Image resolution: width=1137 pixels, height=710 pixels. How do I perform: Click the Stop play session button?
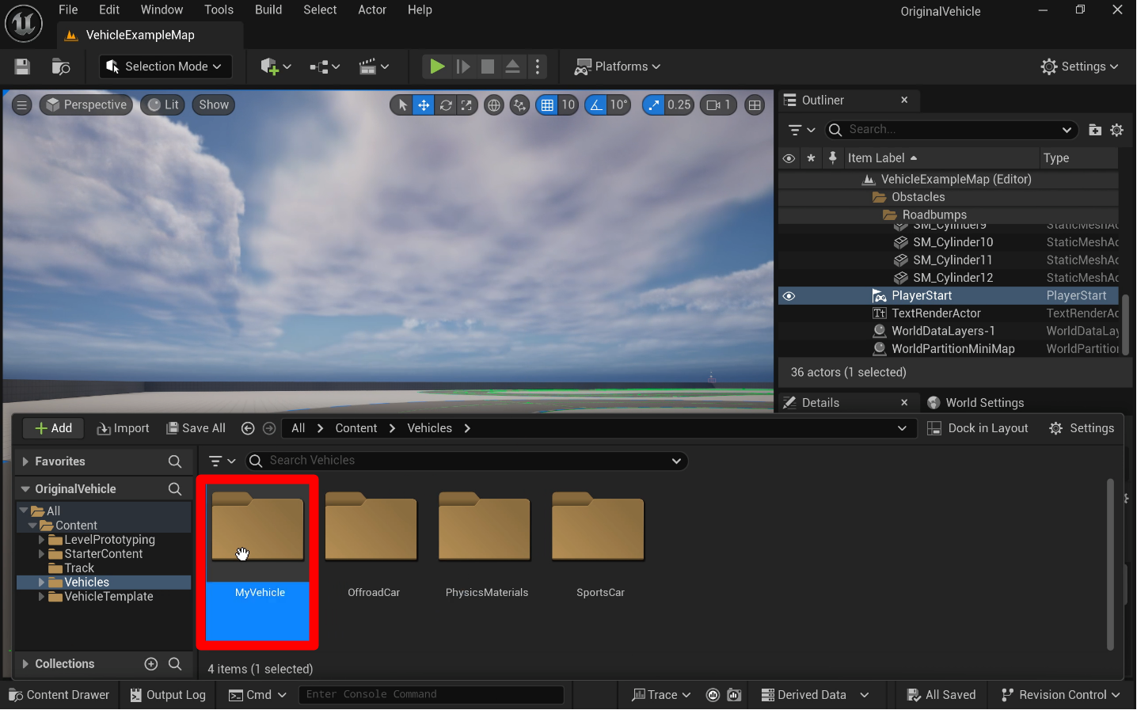(x=488, y=66)
